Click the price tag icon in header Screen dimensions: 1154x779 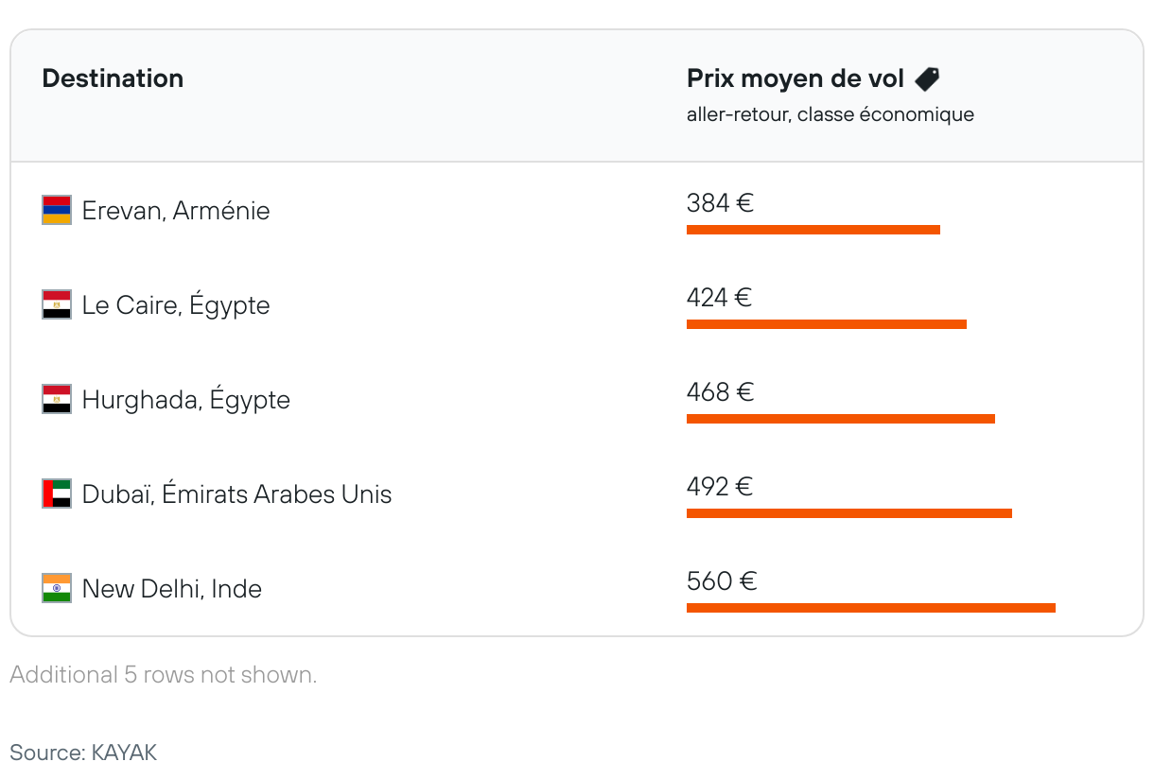[927, 79]
